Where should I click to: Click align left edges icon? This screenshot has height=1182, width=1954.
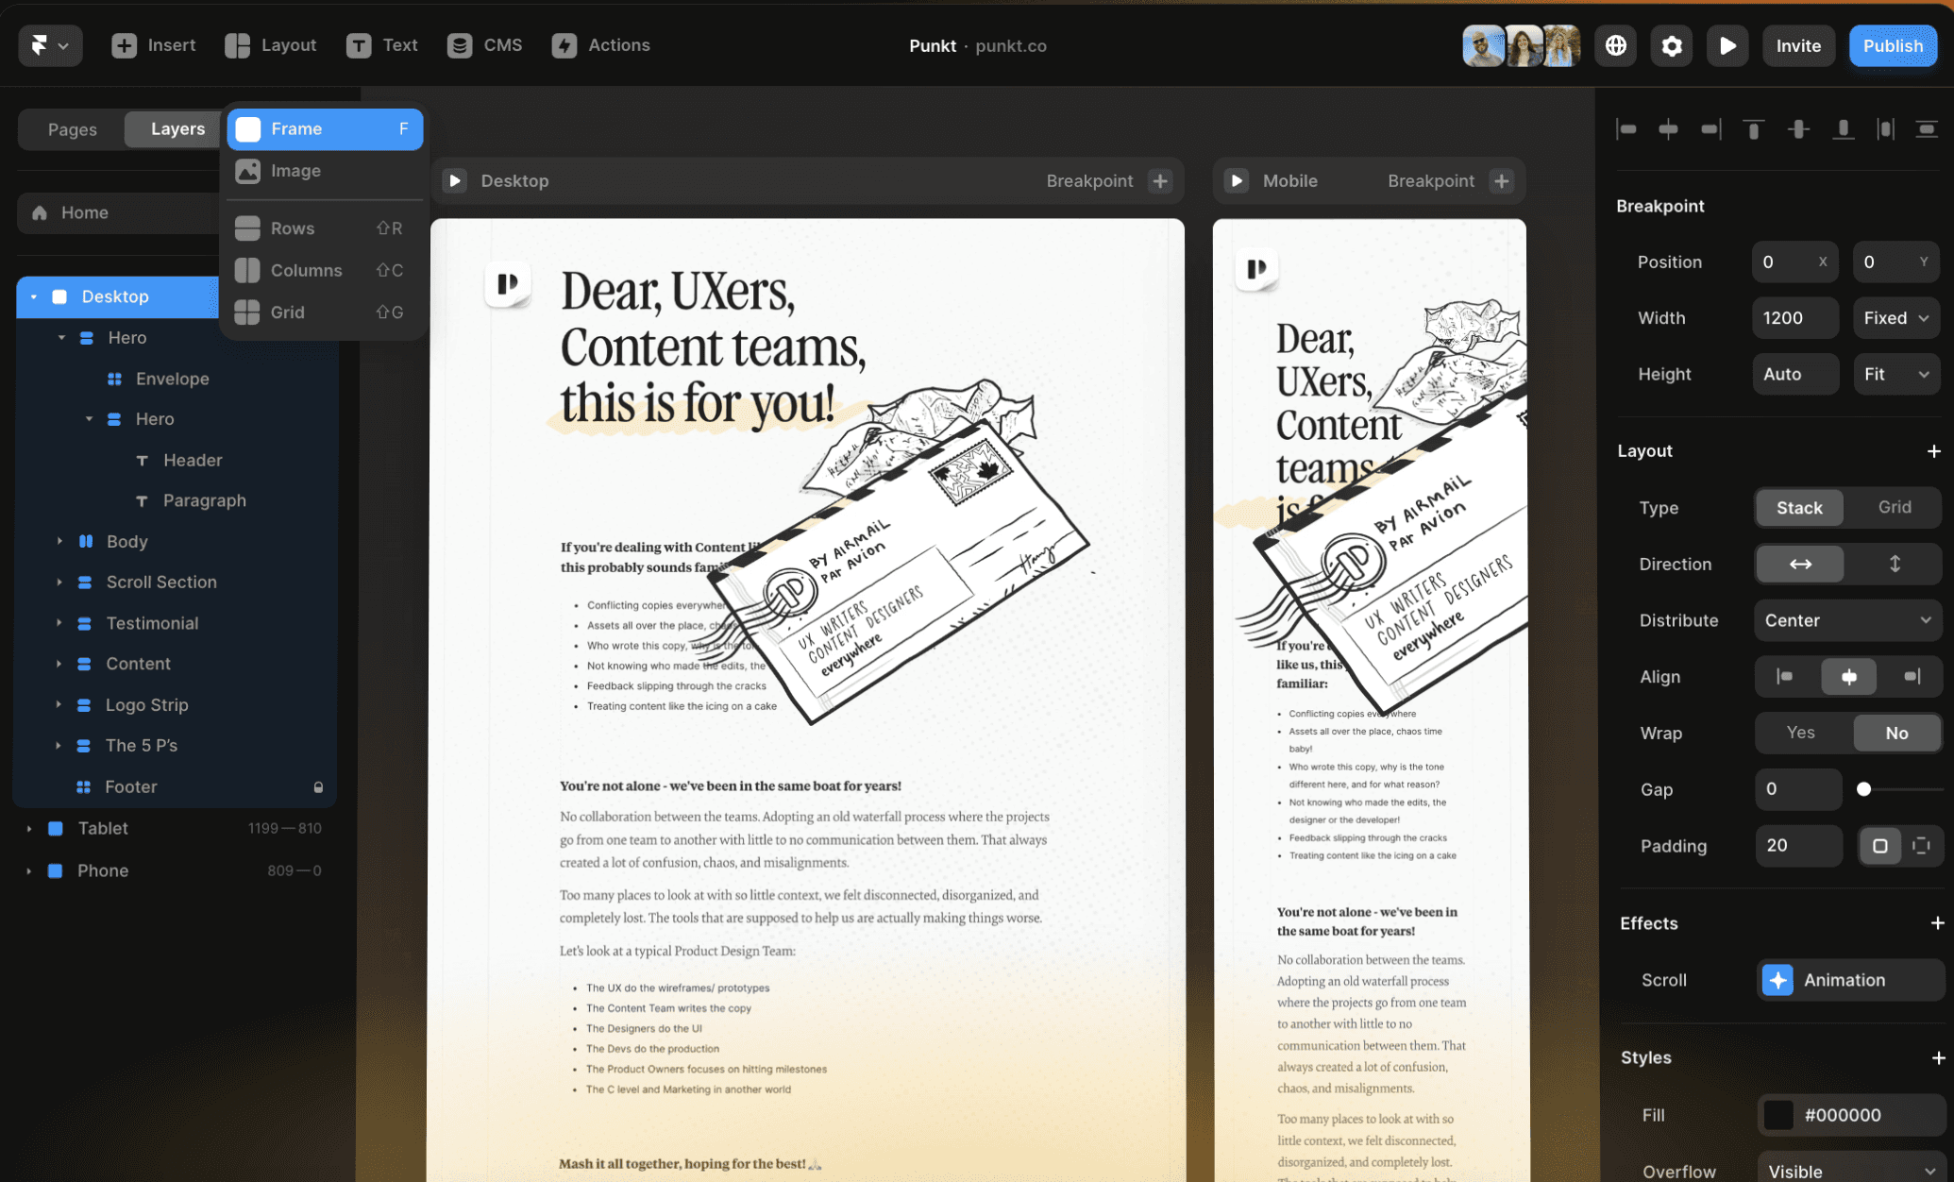pos(1626,129)
